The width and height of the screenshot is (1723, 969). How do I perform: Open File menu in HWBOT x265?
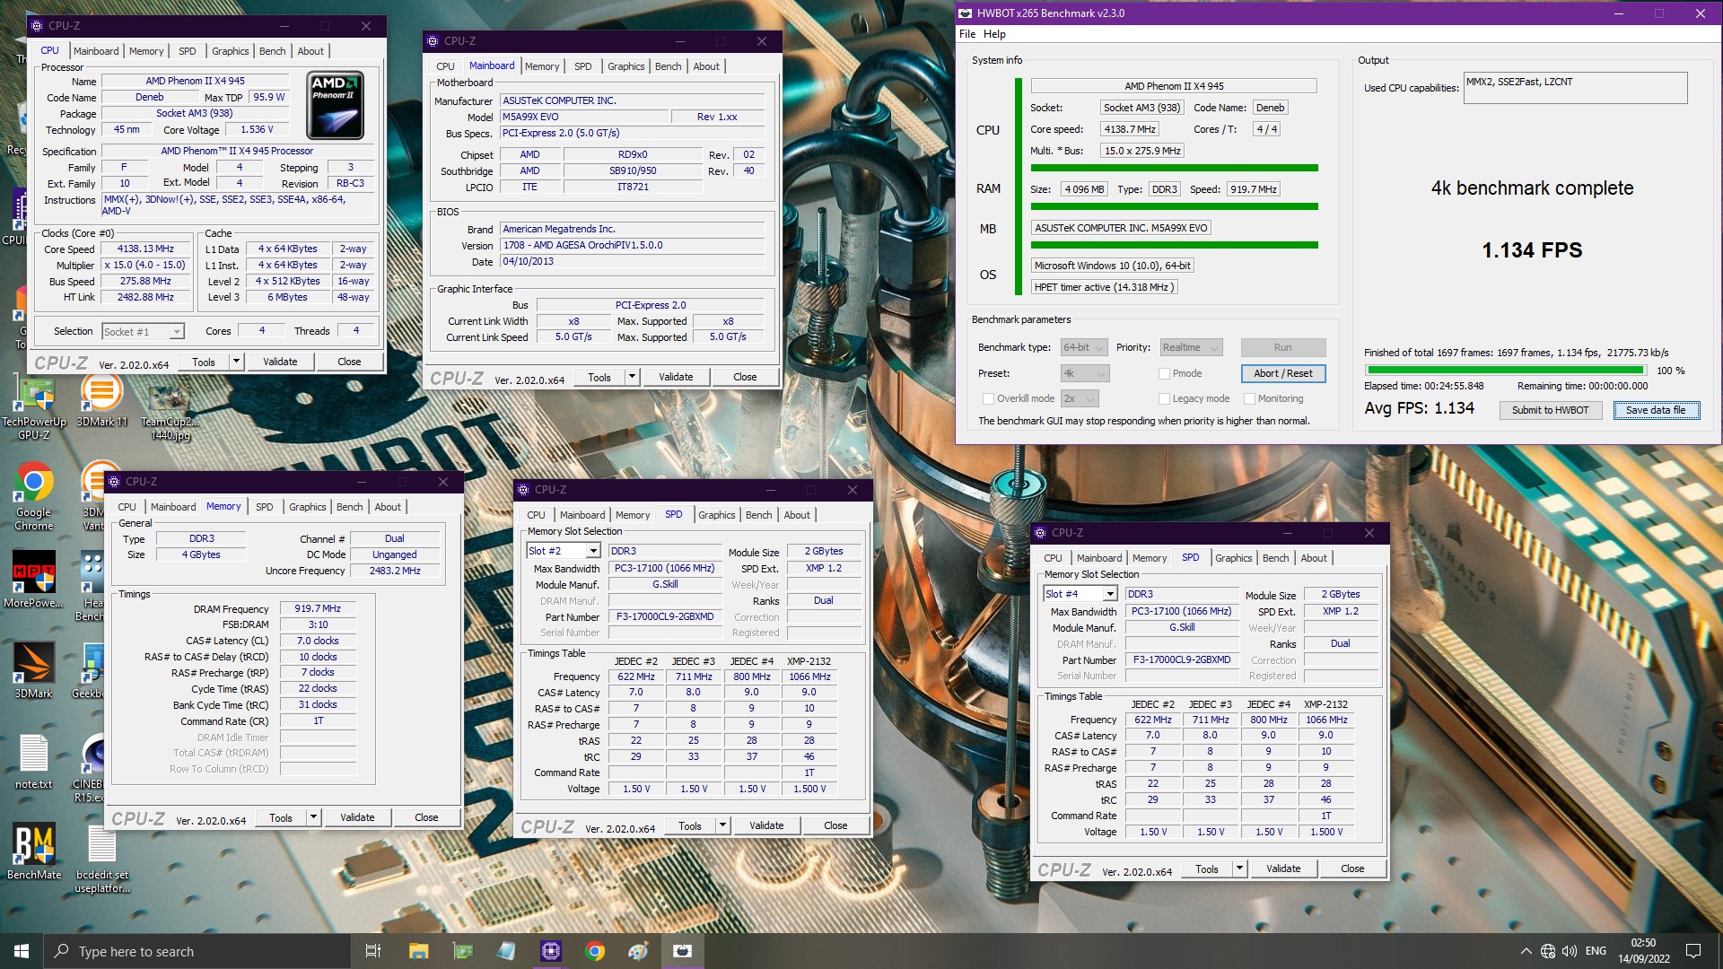967,34
